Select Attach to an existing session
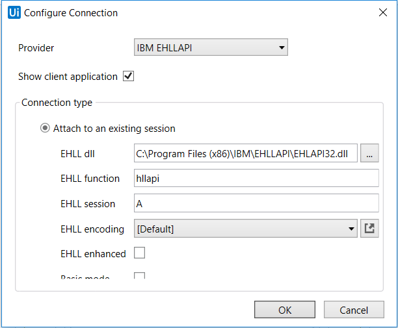This screenshot has height=328, width=398. [45, 128]
